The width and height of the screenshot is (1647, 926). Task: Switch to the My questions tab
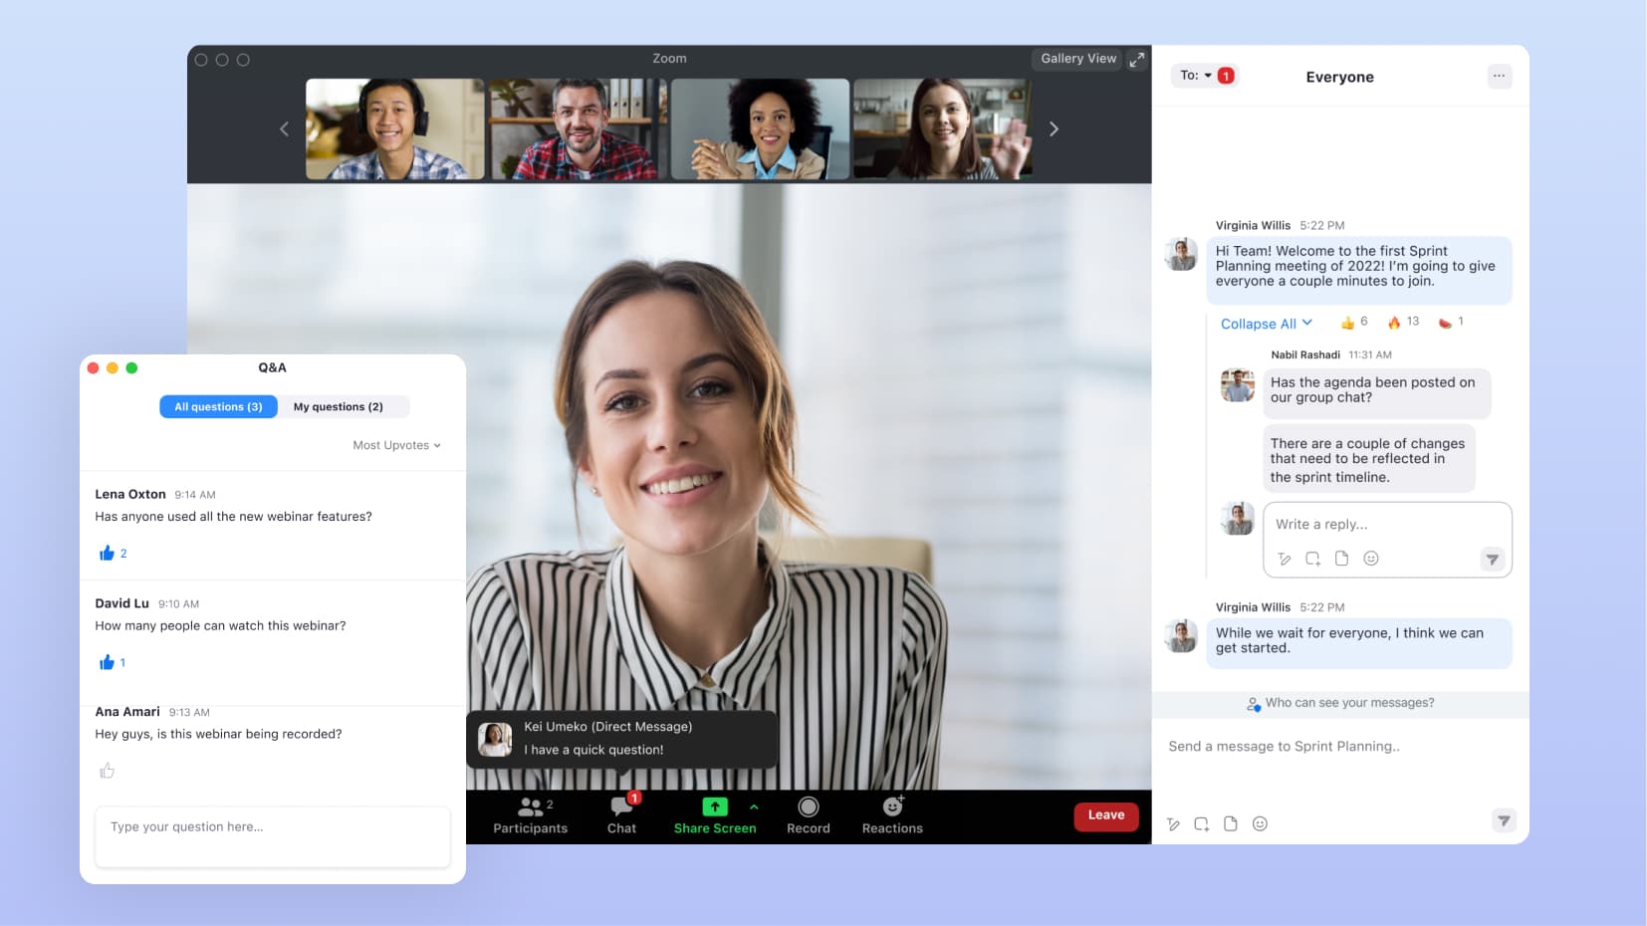click(339, 406)
